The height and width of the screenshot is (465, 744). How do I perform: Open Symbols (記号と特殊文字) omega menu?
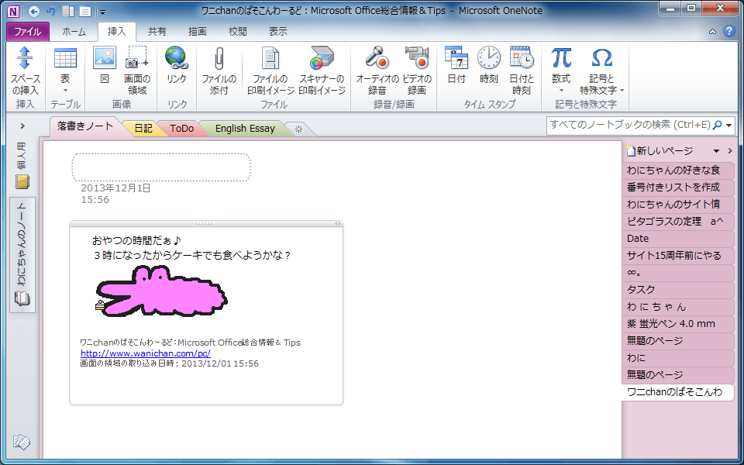(601, 71)
